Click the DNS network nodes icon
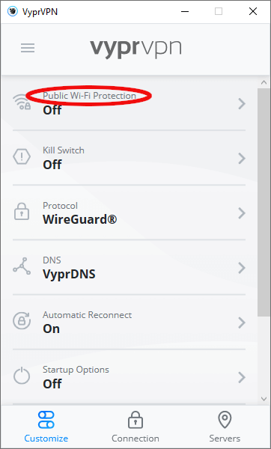This screenshot has width=271, height=449. [22, 266]
